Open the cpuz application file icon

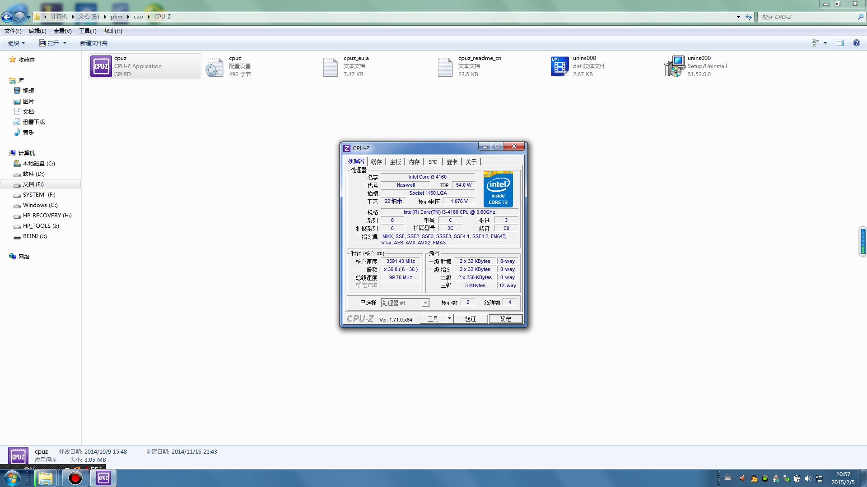click(101, 66)
